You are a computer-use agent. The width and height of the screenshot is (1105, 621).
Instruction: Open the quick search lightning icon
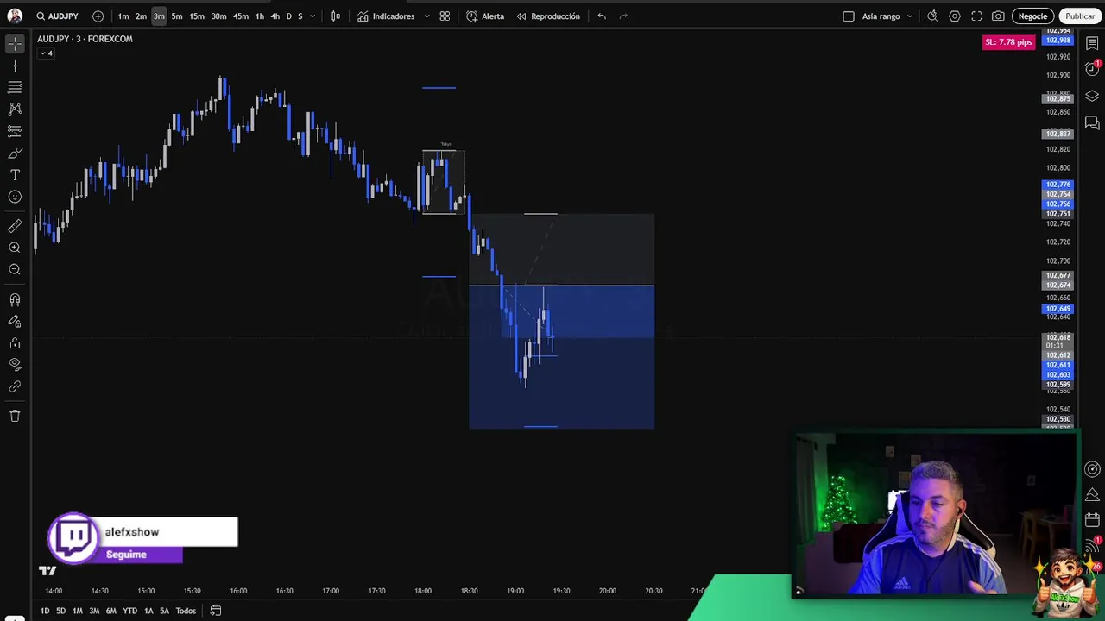[x=932, y=16]
